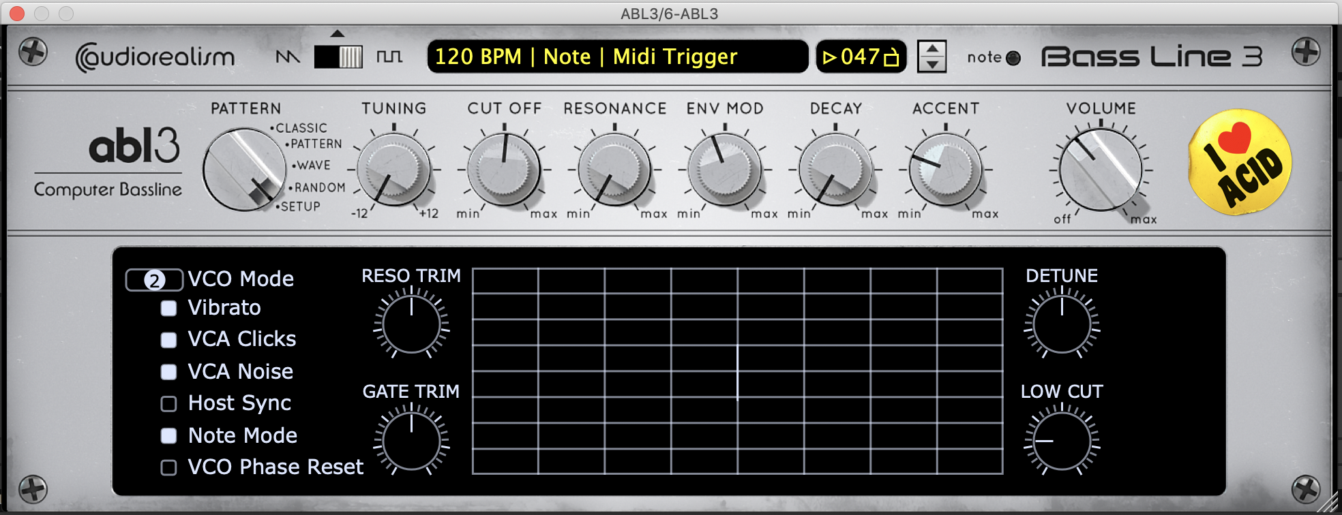Screen dimensions: 1342x515
Task: Click the Low Cut knob
Action: 1062,441
